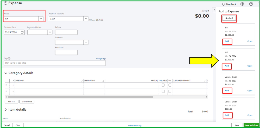The image size is (260, 128).
Task: Collapse the Category details section
Action: [6, 73]
